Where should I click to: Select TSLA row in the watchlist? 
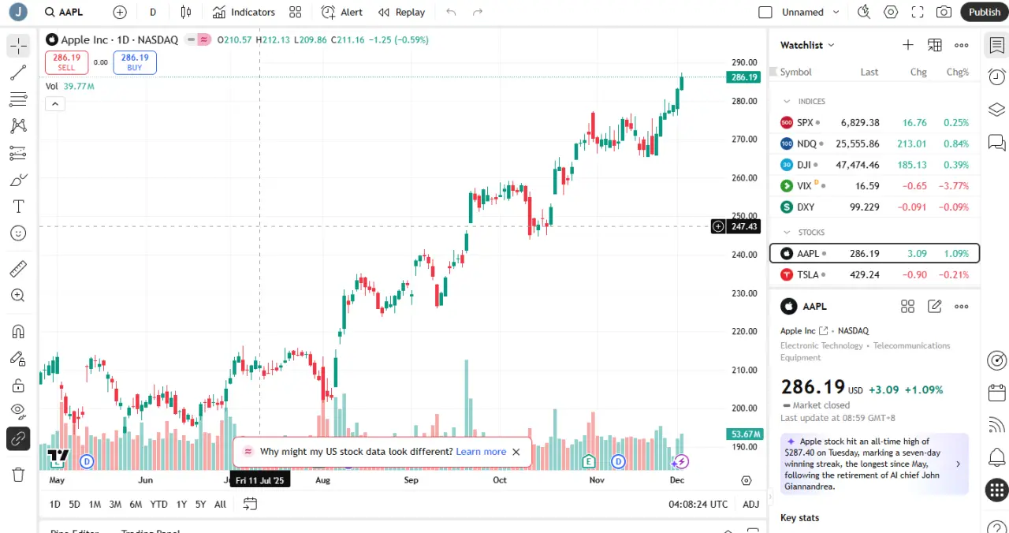pos(874,274)
